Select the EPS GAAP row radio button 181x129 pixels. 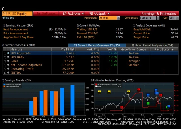(9, 57)
